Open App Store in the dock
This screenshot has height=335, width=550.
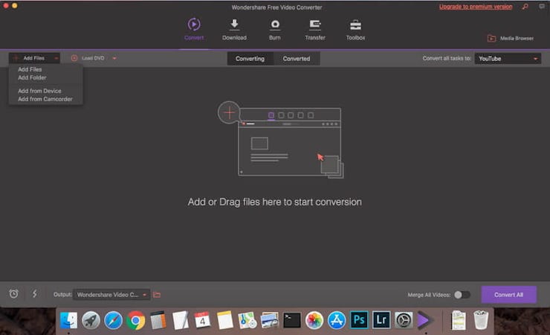pos(337,320)
